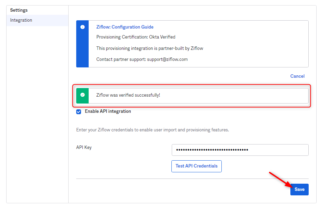Click the support@ziflow.com email address
The height and width of the screenshot is (205, 319).
167,59
